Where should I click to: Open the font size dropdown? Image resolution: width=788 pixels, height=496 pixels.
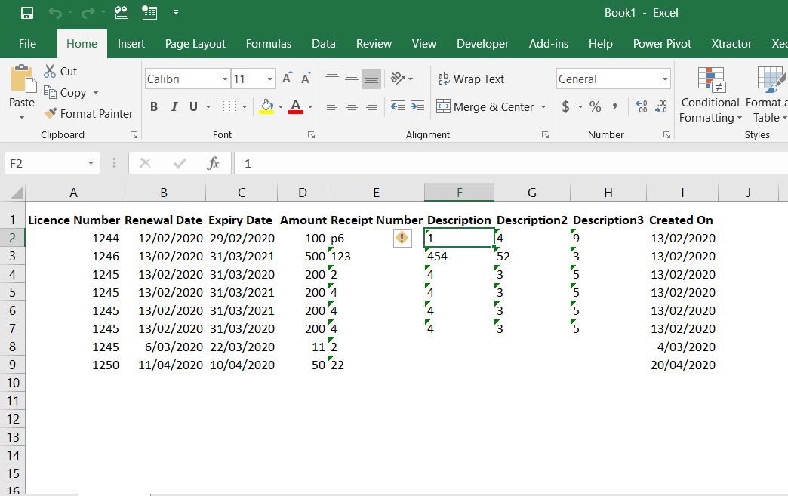pyautogui.click(x=270, y=79)
